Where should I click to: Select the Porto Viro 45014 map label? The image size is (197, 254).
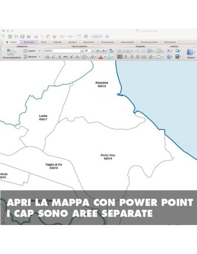coord(108,157)
